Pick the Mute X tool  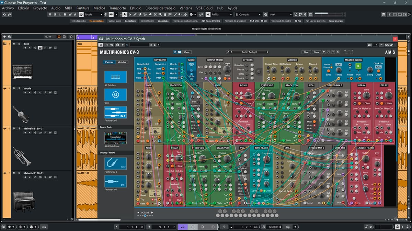click(x=156, y=15)
